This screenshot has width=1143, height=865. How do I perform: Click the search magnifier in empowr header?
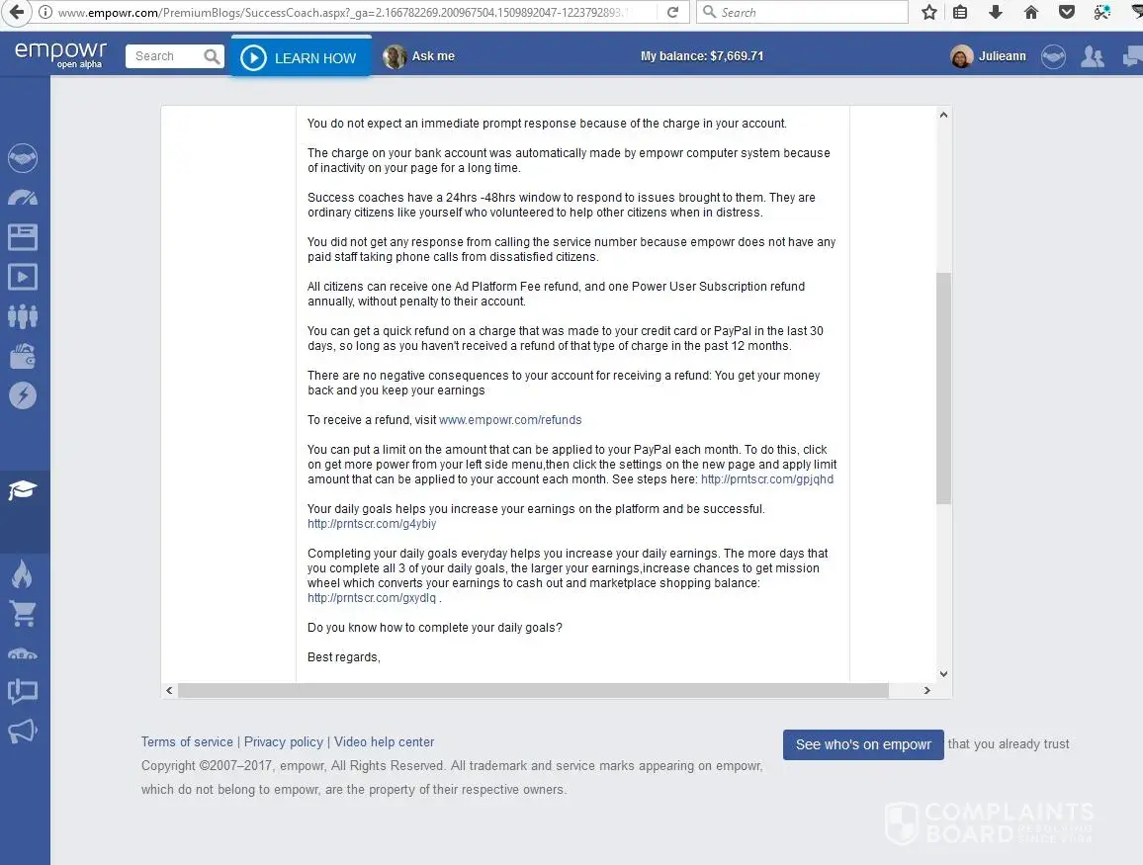click(x=212, y=56)
